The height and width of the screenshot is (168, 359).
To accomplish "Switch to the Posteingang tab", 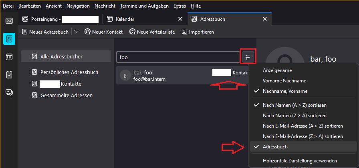I will tap(60, 19).
